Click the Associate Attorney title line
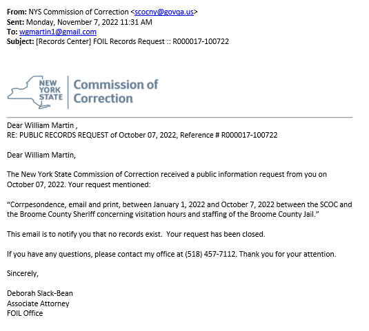This screenshot has width=369, height=331. [38, 303]
